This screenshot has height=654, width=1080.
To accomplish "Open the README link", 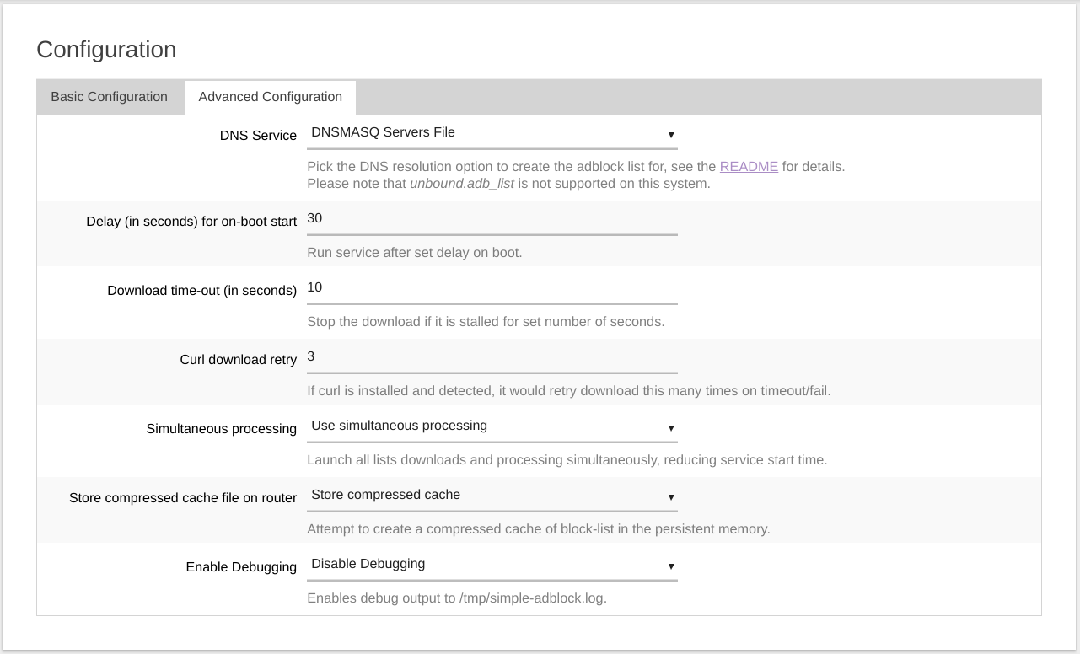I will tap(749, 167).
